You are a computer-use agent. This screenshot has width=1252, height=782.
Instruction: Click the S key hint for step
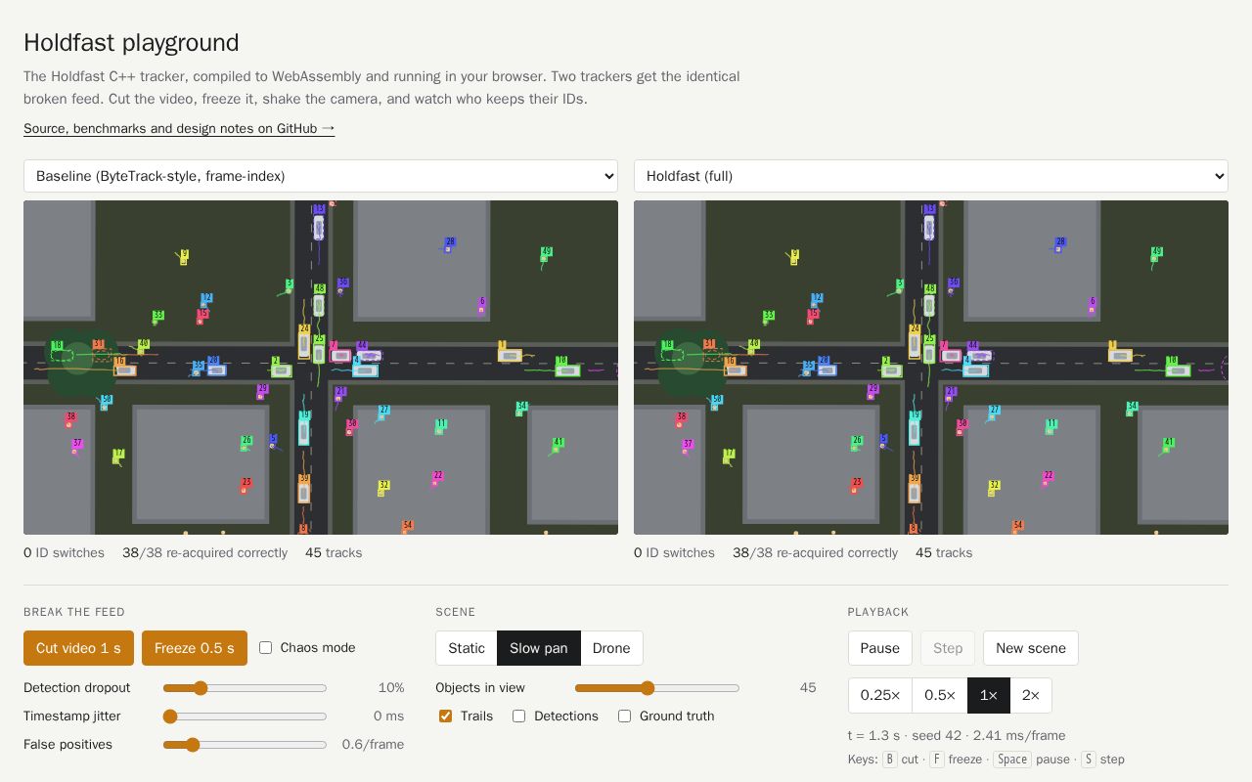[x=1089, y=760]
